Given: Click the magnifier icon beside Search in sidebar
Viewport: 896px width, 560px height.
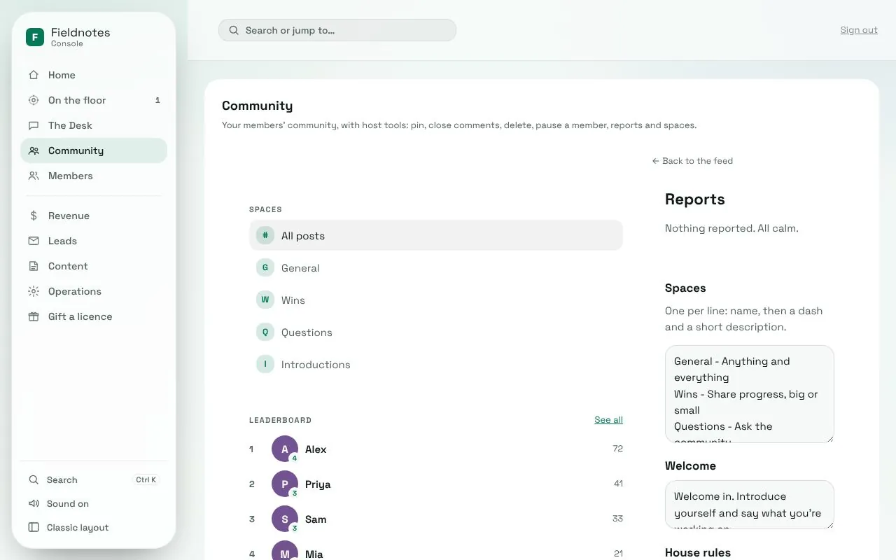Looking at the screenshot, I should (x=34, y=480).
